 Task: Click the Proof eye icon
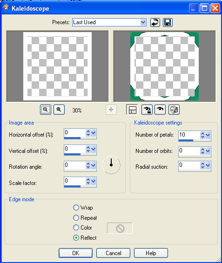pos(160,110)
